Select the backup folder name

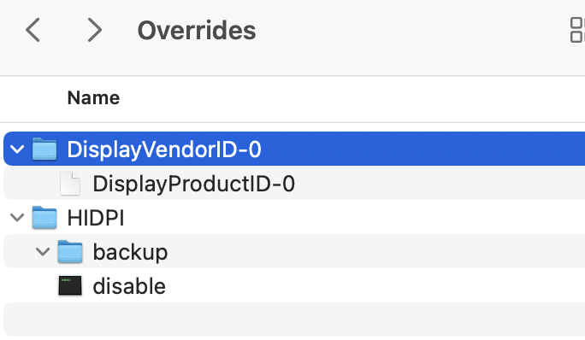(130, 252)
